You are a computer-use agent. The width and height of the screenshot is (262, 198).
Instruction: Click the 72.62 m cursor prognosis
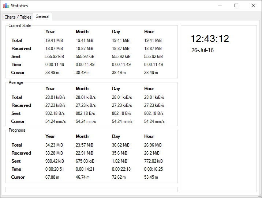(119, 177)
